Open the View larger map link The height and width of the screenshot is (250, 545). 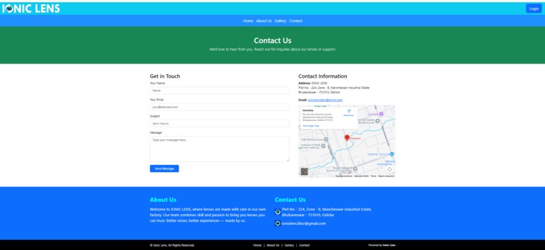(311, 126)
